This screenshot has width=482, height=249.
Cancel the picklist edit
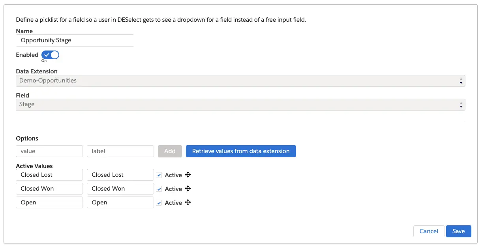pos(429,231)
